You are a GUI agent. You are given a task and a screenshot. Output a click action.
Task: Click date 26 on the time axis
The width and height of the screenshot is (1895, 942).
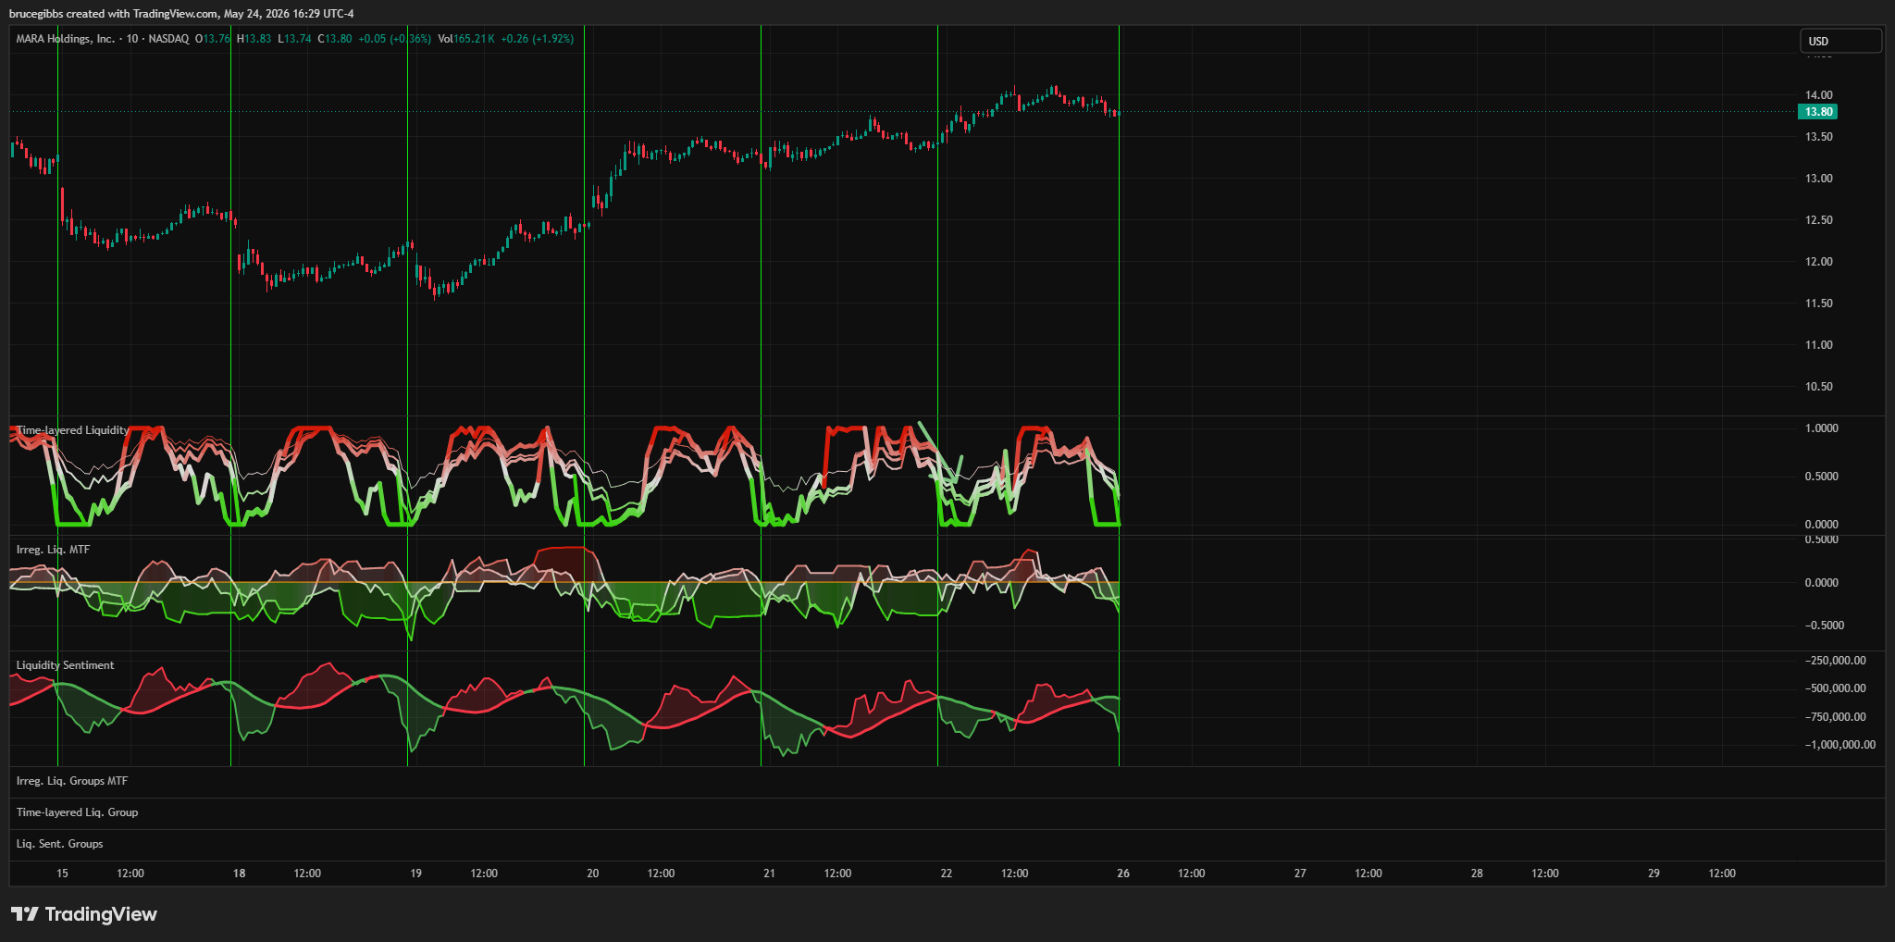(1122, 874)
